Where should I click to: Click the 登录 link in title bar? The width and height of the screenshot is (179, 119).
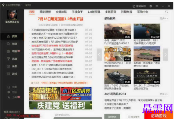point(28,5)
